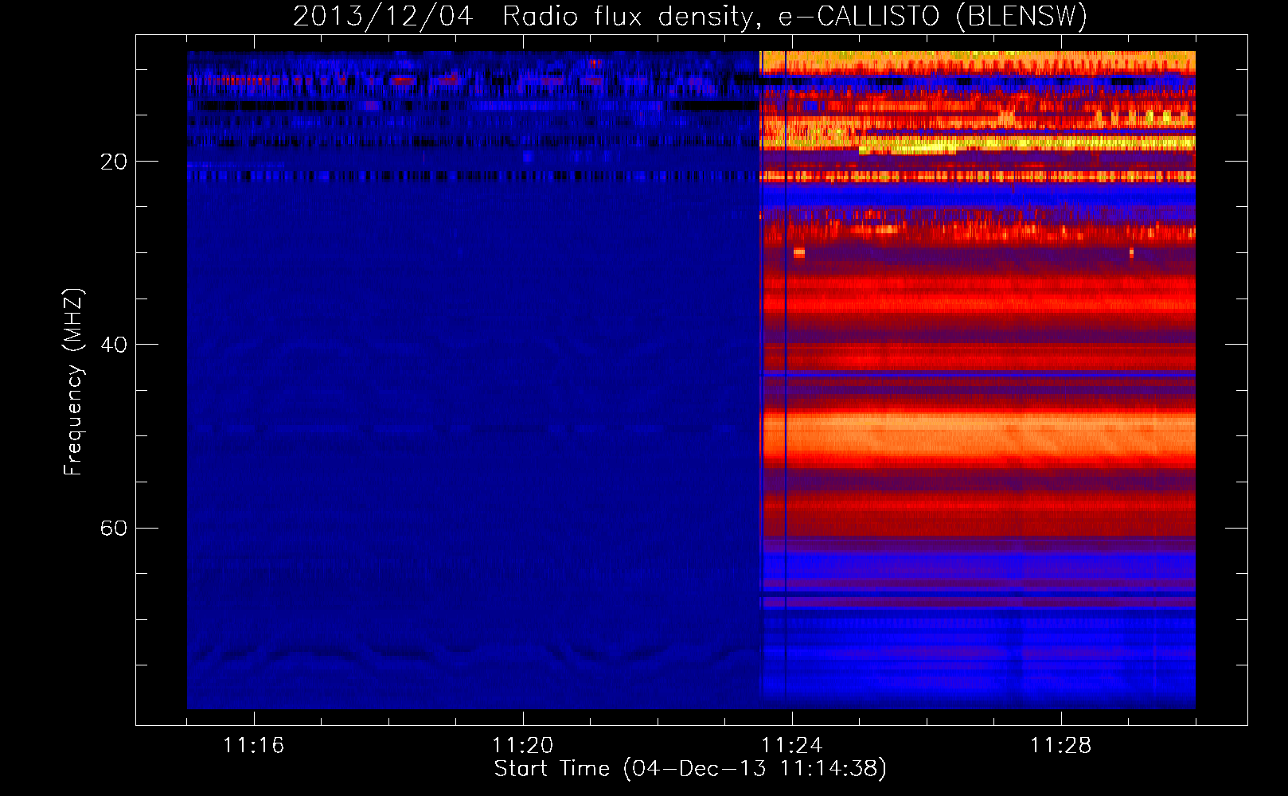Image resolution: width=1288 pixels, height=796 pixels.
Task: Click the thin vertical dark line just before 11:24
Action: [786, 382]
